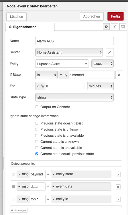
Task: Open the minutes unit dropdown
Action: tap(100, 86)
